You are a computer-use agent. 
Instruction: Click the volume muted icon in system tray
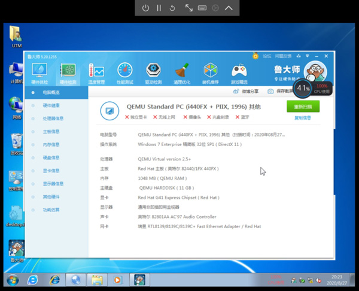click(318, 280)
